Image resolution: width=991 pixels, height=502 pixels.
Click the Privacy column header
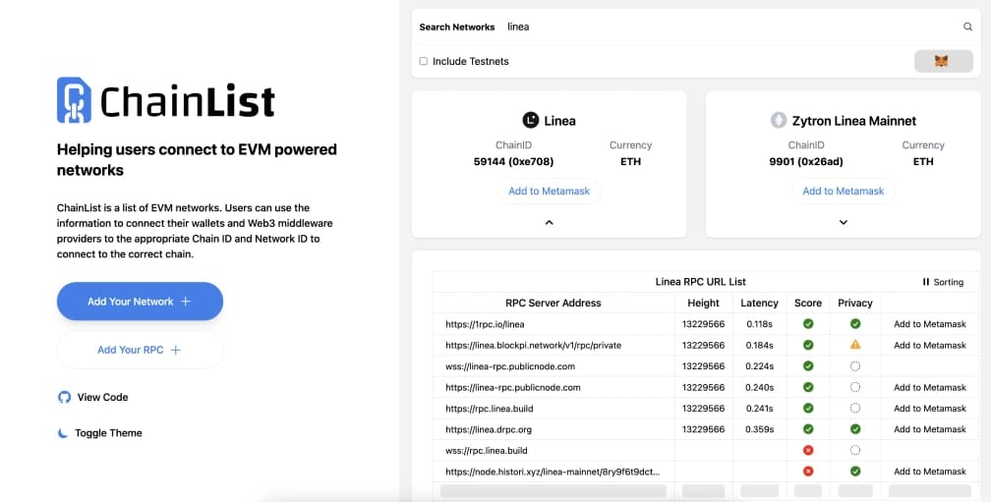coord(855,304)
